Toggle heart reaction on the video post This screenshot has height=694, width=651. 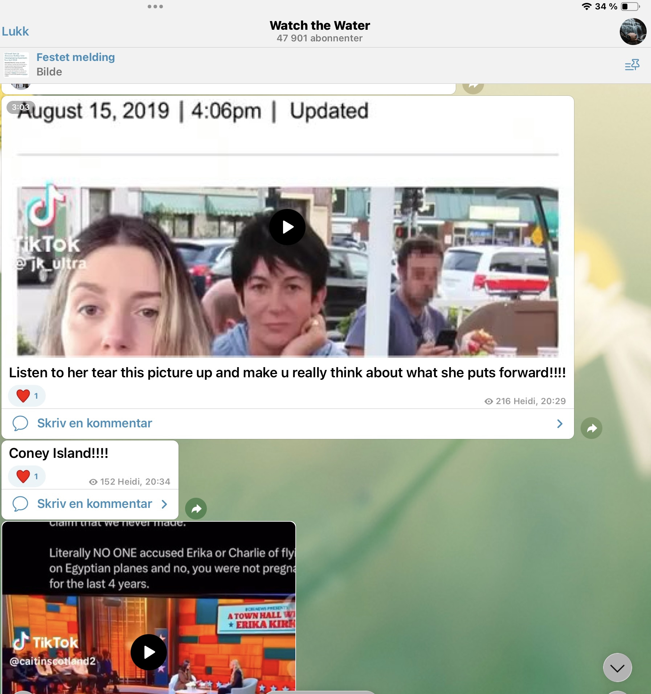(26, 396)
